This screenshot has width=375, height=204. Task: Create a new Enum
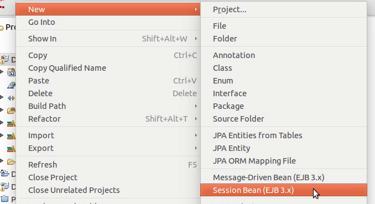284,81
